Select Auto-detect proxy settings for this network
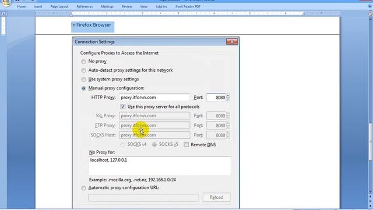The image size is (373, 210). [83, 71]
